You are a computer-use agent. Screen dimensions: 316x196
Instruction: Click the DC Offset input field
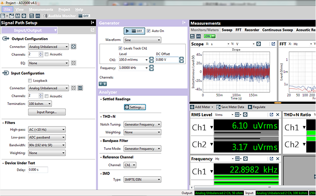167,60
